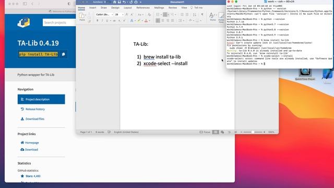Align text left

pos(158,21)
